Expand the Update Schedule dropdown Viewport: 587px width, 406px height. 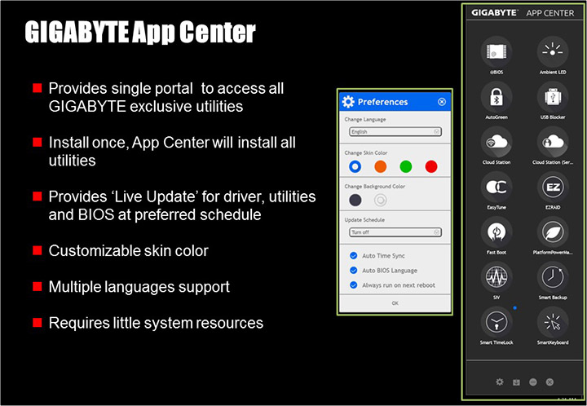click(395, 232)
